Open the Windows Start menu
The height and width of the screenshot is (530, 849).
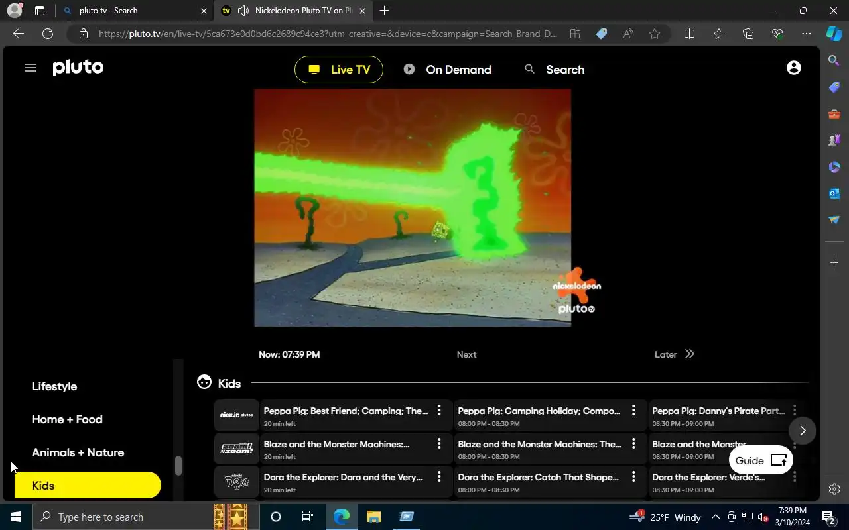16,517
